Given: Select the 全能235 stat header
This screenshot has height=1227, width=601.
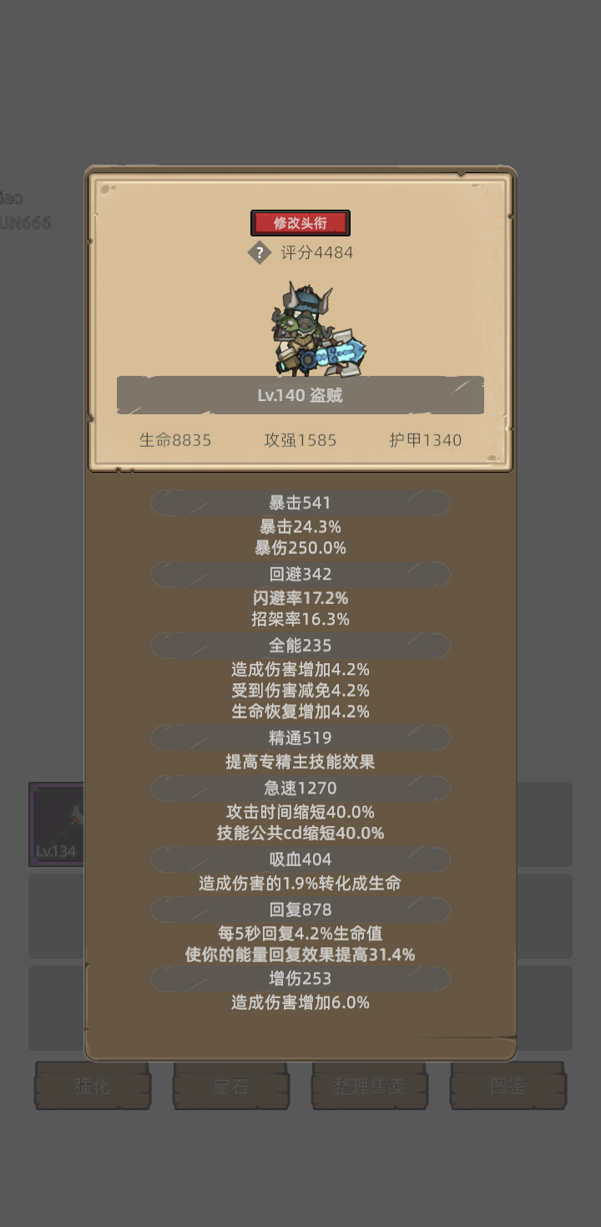Looking at the screenshot, I should click(x=300, y=646).
